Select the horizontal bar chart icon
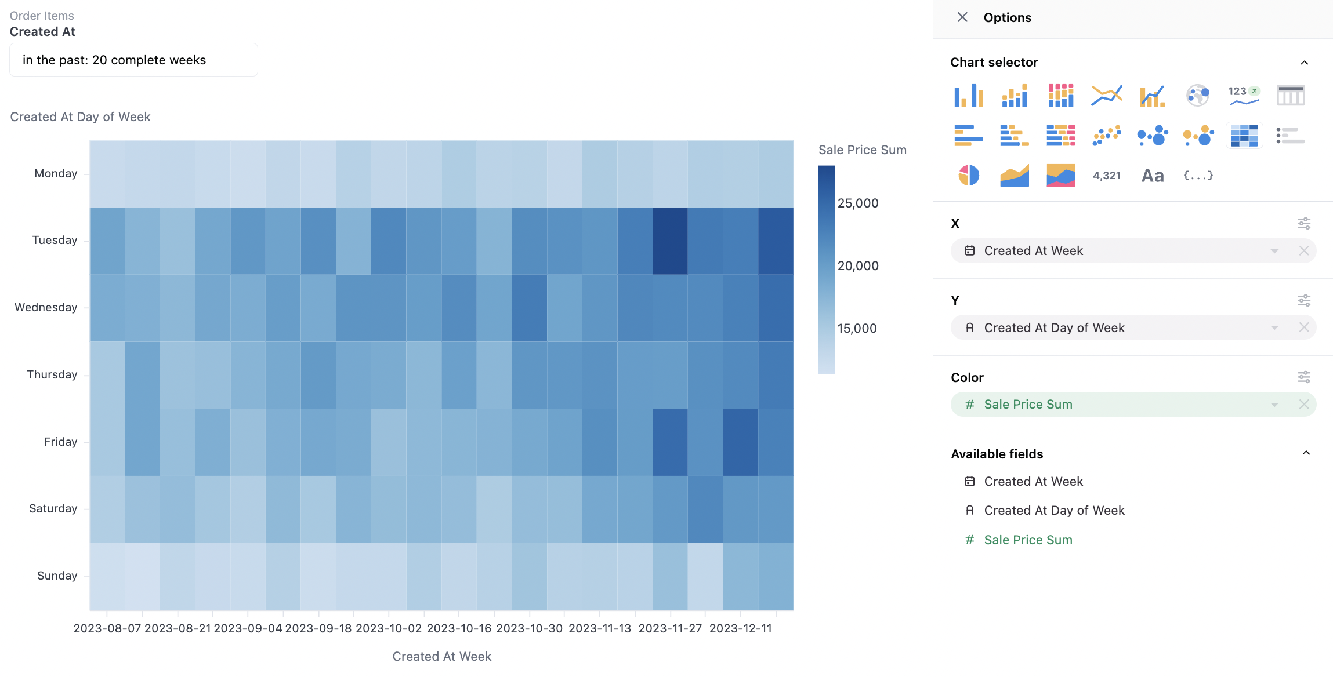This screenshot has width=1333, height=677. [968, 136]
